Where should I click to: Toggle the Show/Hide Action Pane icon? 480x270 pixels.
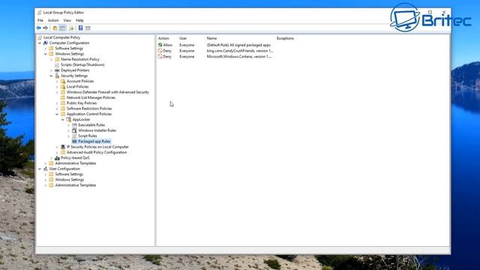pos(88,28)
